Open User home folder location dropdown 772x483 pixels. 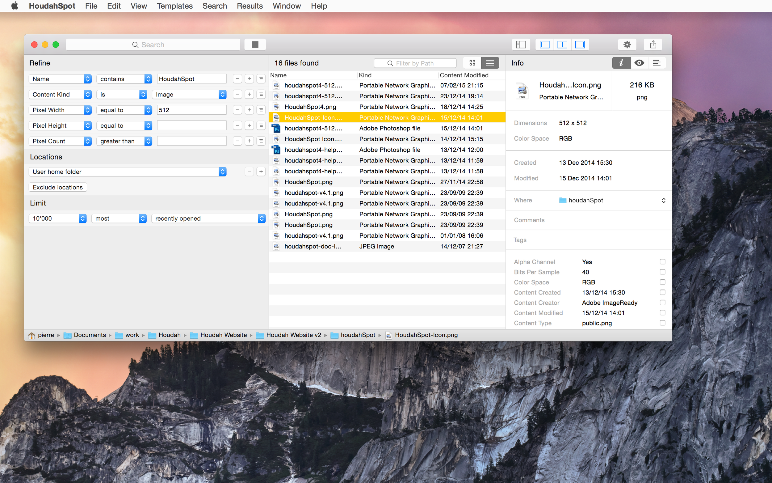point(127,172)
